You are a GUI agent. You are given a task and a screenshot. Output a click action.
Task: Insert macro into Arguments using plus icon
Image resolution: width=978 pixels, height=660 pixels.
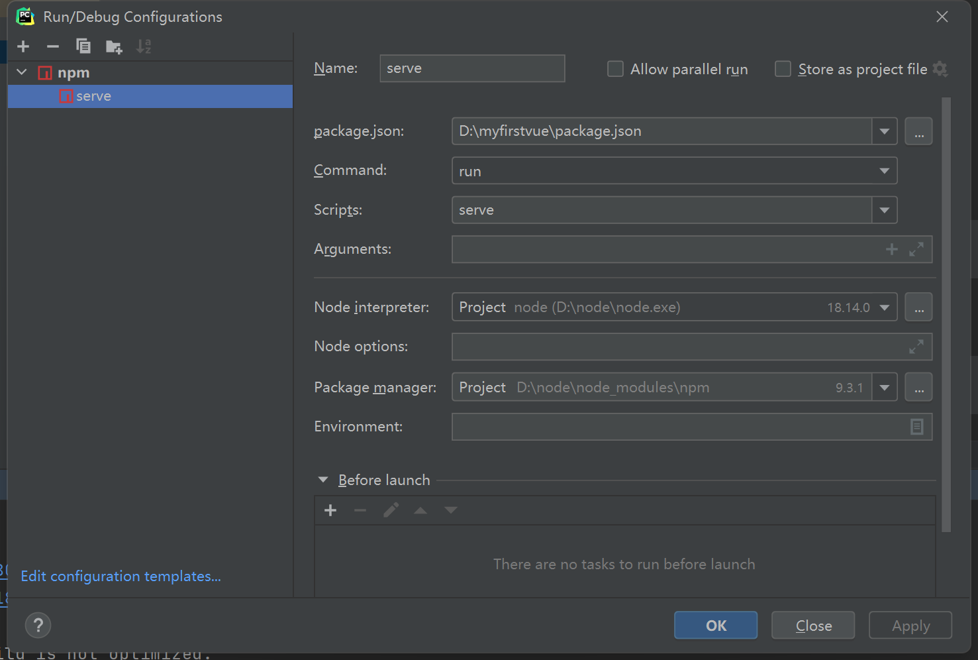click(892, 249)
